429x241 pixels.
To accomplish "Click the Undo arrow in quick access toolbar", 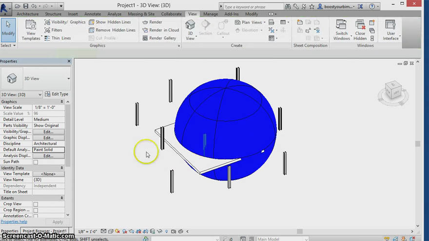I will click(x=34, y=6).
